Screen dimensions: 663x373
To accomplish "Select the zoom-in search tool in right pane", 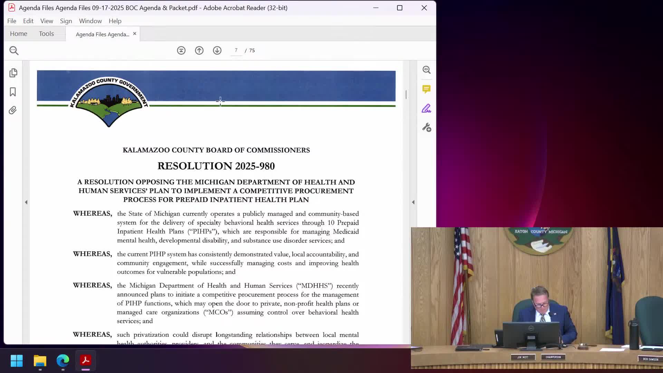I will (426, 70).
